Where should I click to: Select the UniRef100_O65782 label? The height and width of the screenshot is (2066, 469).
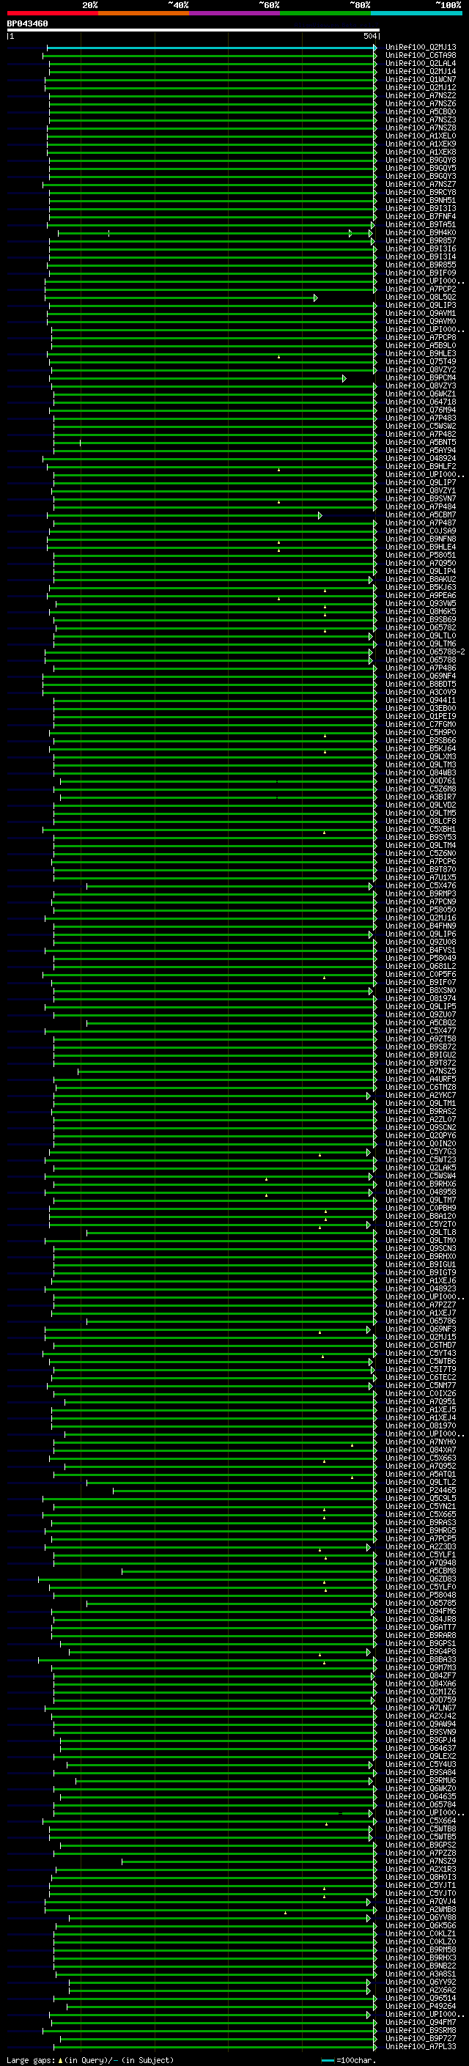421,628
